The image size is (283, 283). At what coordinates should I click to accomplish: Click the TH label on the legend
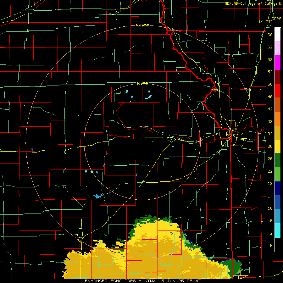pyautogui.click(x=270, y=246)
